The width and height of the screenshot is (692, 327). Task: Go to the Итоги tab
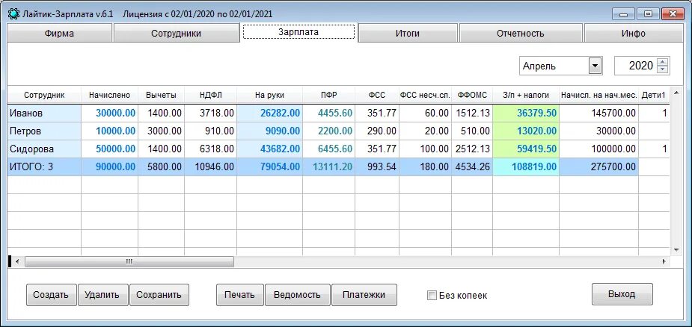(x=407, y=34)
